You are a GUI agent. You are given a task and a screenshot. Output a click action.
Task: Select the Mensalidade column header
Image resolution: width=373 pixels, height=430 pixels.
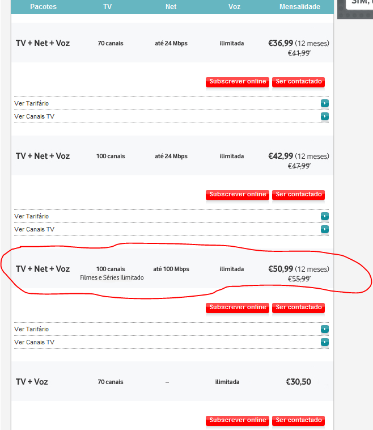coord(300,7)
